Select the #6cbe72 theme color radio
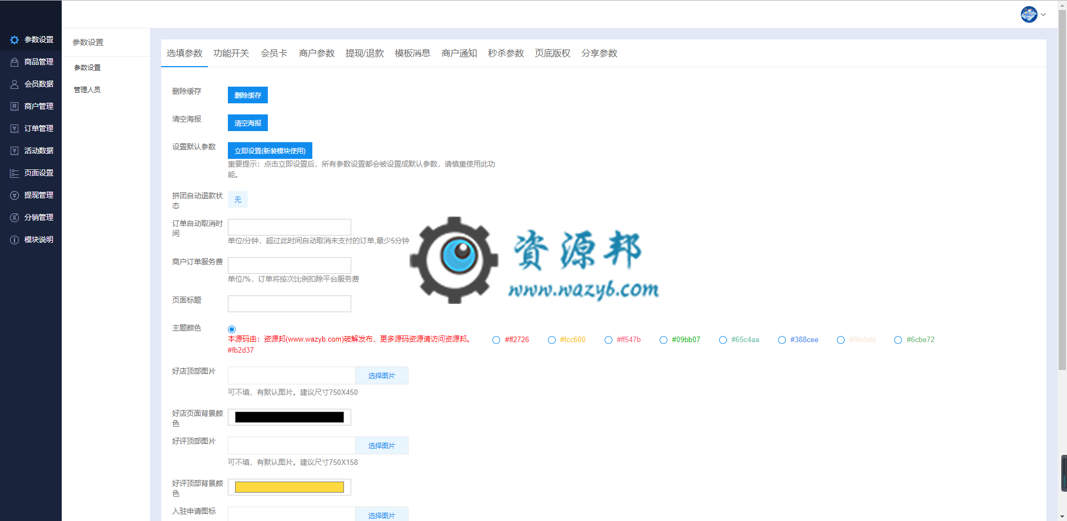 tap(898, 340)
